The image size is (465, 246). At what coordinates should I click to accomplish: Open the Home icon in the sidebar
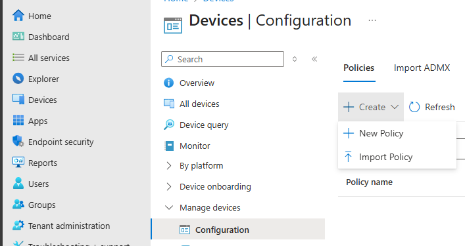pos(18,15)
